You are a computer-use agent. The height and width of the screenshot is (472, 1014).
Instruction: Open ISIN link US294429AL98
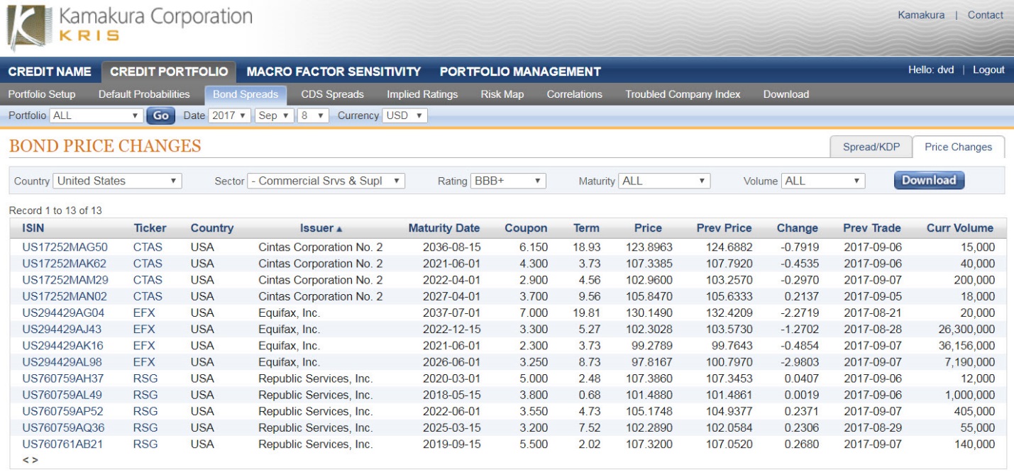coord(62,362)
